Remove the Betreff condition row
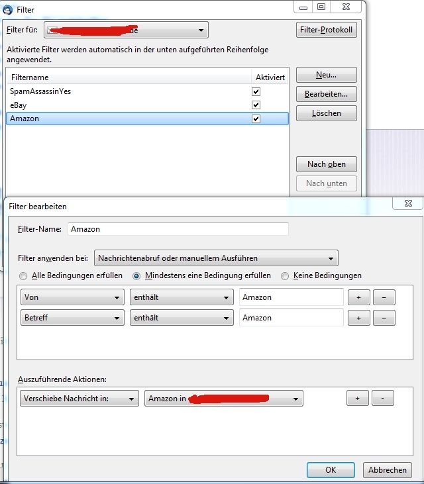The image size is (424, 484). 384,318
